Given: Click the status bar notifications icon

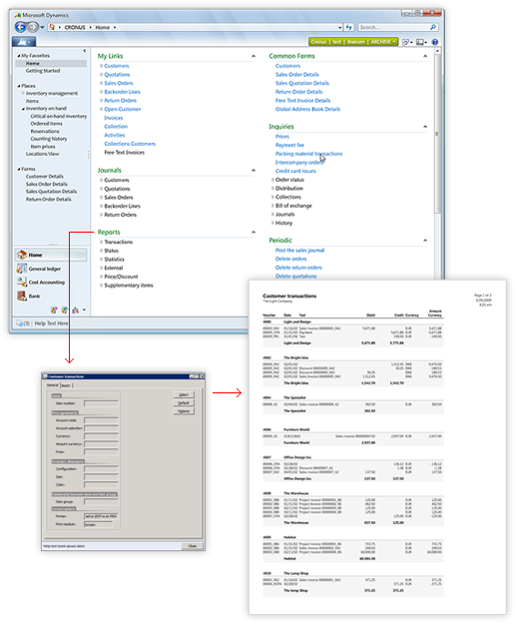Looking at the screenshot, I should 20,323.
